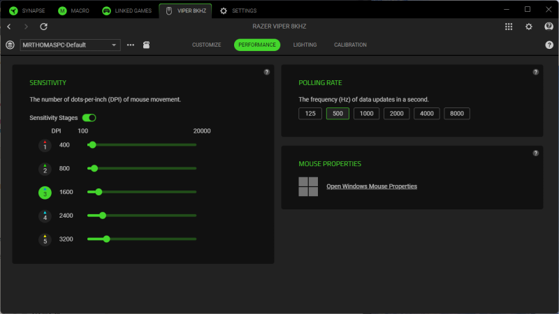Click the POLLING RATE heading

(320, 82)
